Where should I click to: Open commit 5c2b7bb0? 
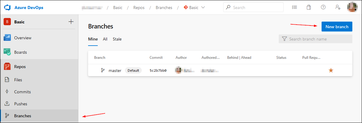pyautogui.click(x=158, y=70)
